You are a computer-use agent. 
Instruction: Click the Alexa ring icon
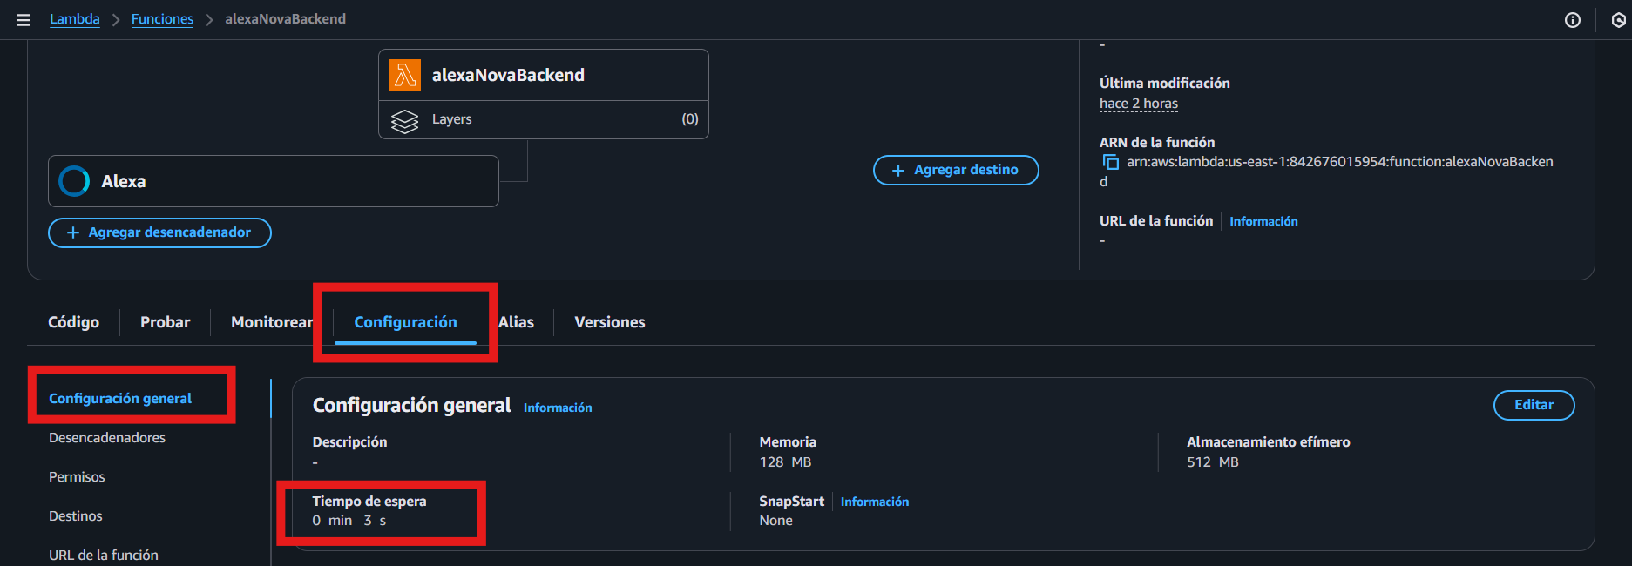(74, 181)
